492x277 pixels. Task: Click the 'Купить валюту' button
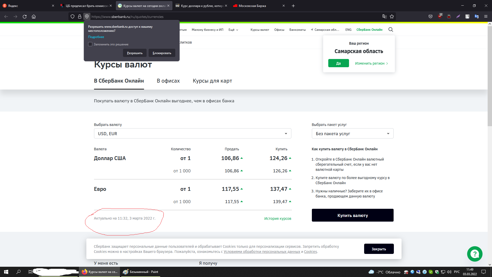point(353,215)
